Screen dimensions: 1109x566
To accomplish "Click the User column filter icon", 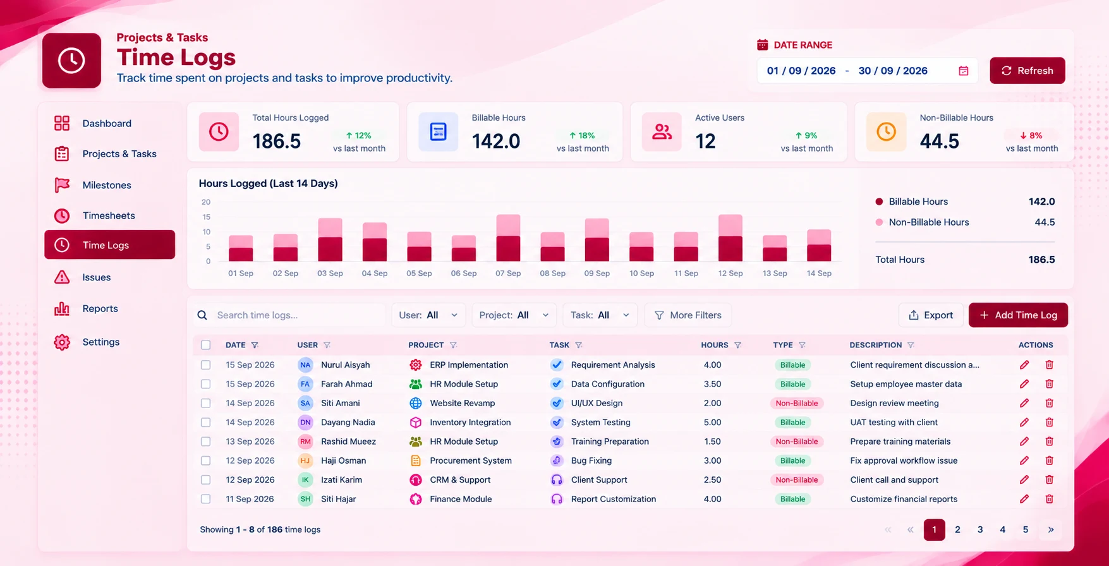I will [327, 345].
